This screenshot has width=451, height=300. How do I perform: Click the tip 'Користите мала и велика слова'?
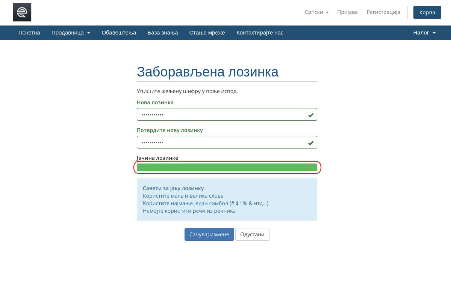click(183, 196)
